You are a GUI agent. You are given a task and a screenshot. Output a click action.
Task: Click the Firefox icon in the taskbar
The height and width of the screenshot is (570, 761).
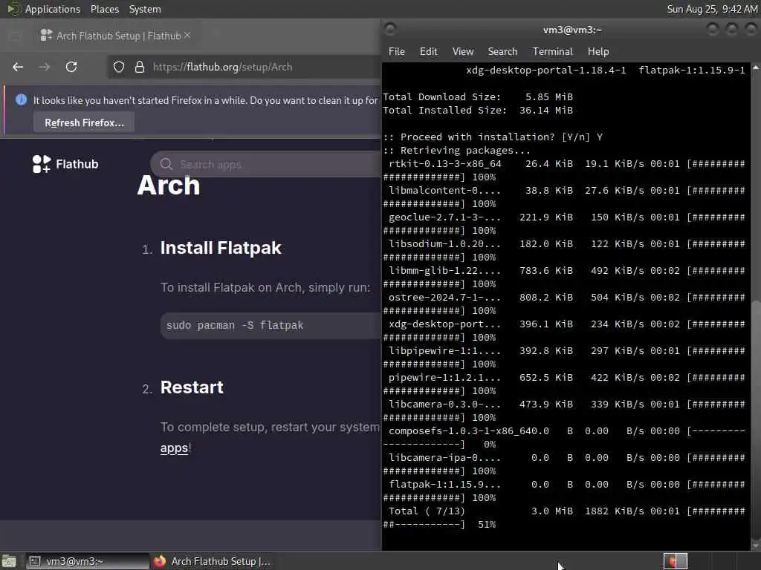click(160, 561)
